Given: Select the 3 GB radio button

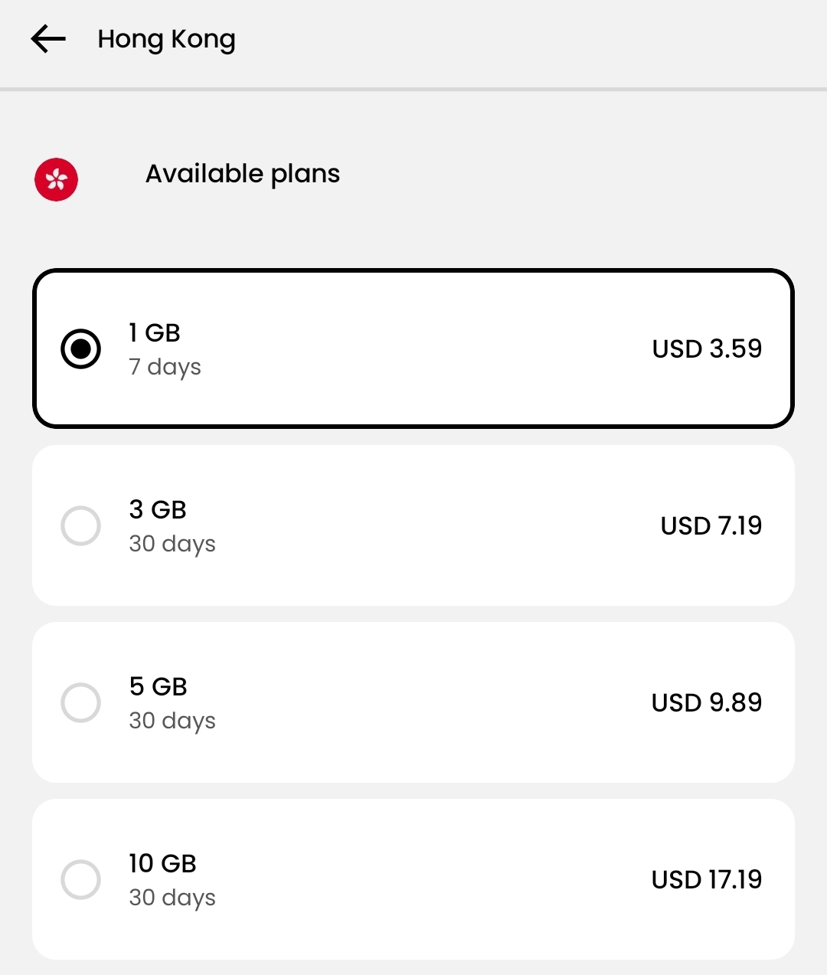Looking at the screenshot, I should [x=81, y=525].
